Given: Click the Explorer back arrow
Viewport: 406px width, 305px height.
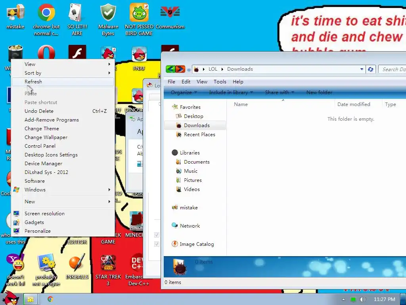Looking at the screenshot, I should tap(170, 69).
